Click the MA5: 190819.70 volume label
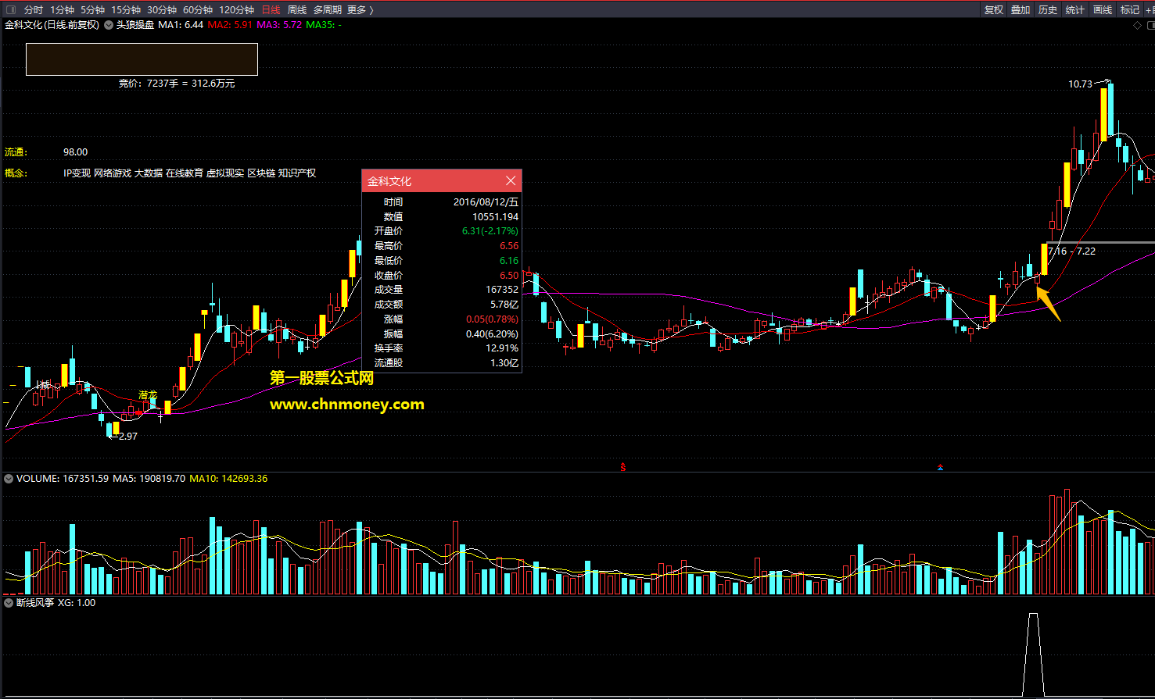Screen dimensions: 1155x699 (149, 478)
